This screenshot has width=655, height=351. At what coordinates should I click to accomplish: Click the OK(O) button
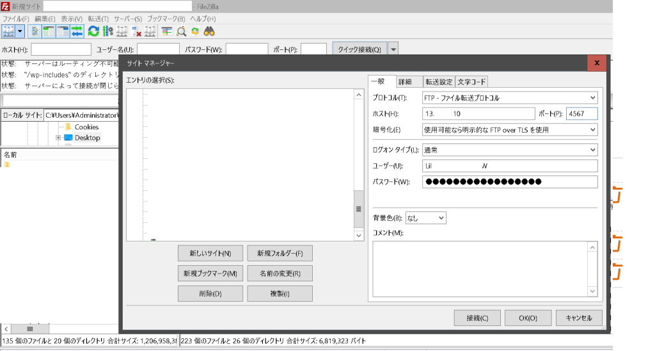pos(528,318)
